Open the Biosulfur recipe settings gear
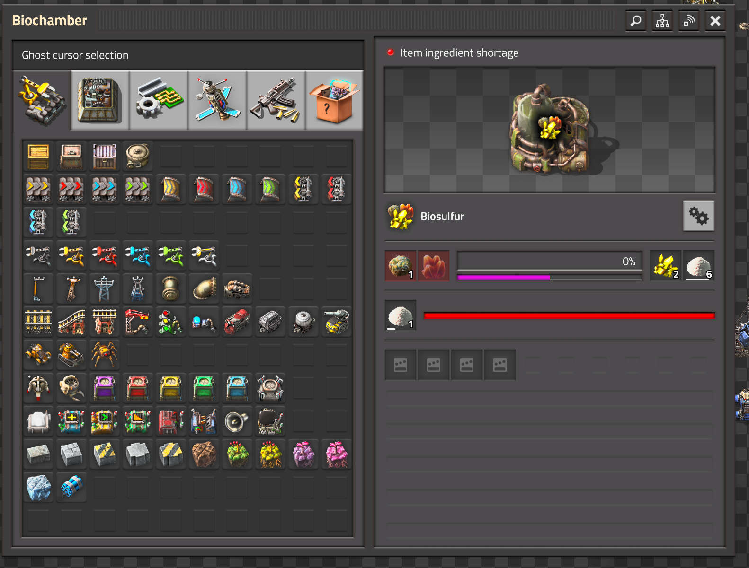This screenshot has height=568, width=749. (x=699, y=216)
